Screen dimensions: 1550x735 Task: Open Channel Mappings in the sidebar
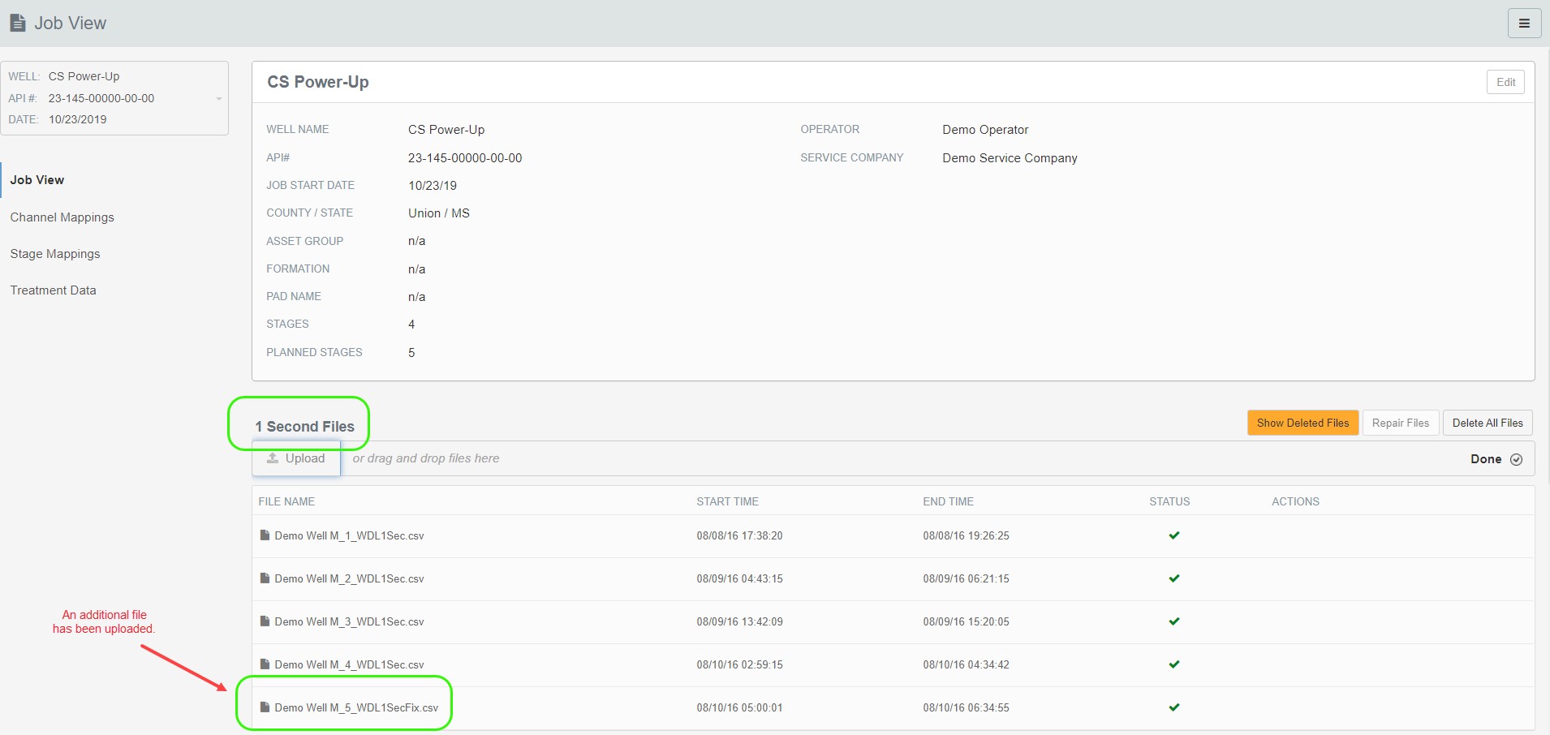click(x=62, y=217)
